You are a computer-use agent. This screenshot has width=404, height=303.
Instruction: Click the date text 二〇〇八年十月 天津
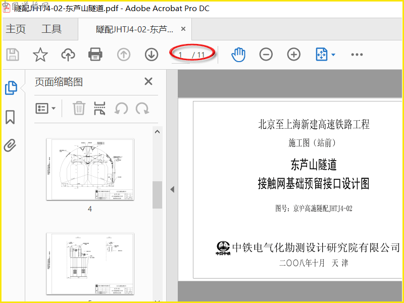pyautogui.click(x=314, y=263)
